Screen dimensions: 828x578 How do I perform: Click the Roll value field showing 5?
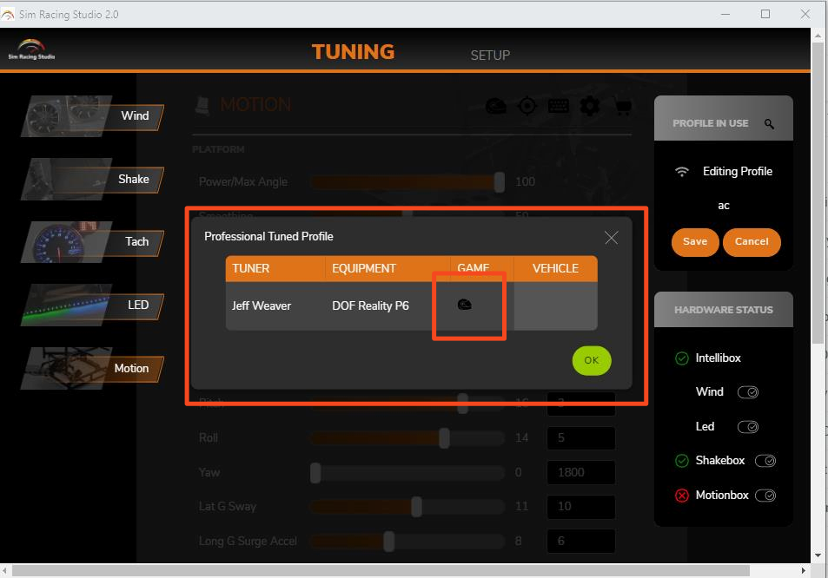click(581, 438)
